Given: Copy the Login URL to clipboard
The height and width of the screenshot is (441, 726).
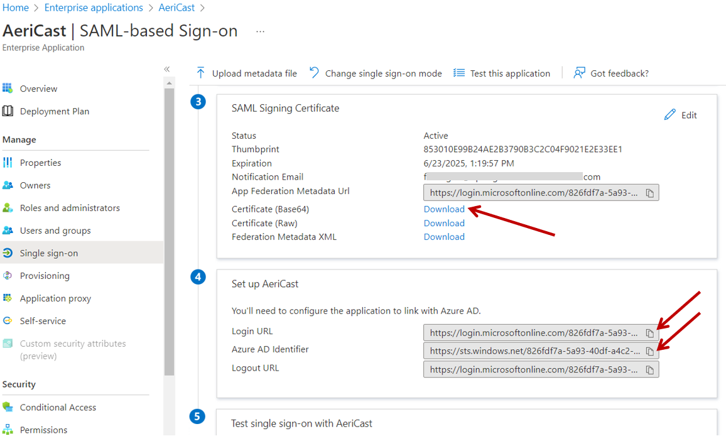Looking at the screenshot, I should (x=649, y=333).
